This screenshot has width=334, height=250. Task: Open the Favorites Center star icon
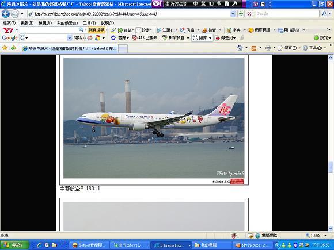click(5, 48)
